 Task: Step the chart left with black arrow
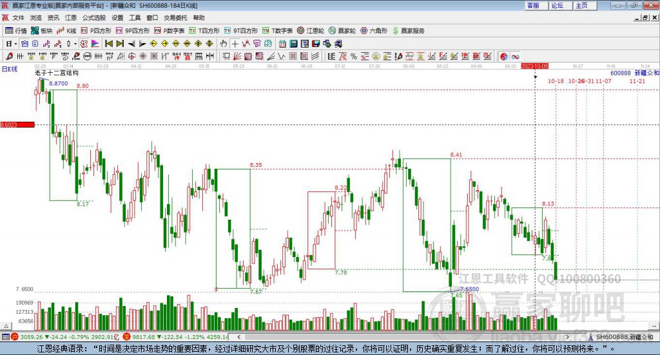pos(131,44)
